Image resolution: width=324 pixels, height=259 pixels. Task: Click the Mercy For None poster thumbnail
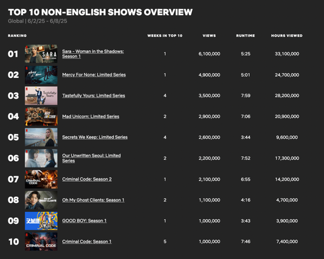click(41, 75)
